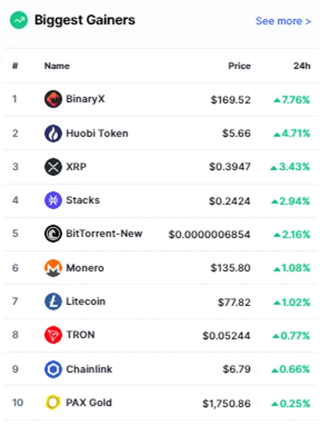The height and width of the screenshot is (425, 320).
Task: Sort by the Price column header
Action: point(239,66)
